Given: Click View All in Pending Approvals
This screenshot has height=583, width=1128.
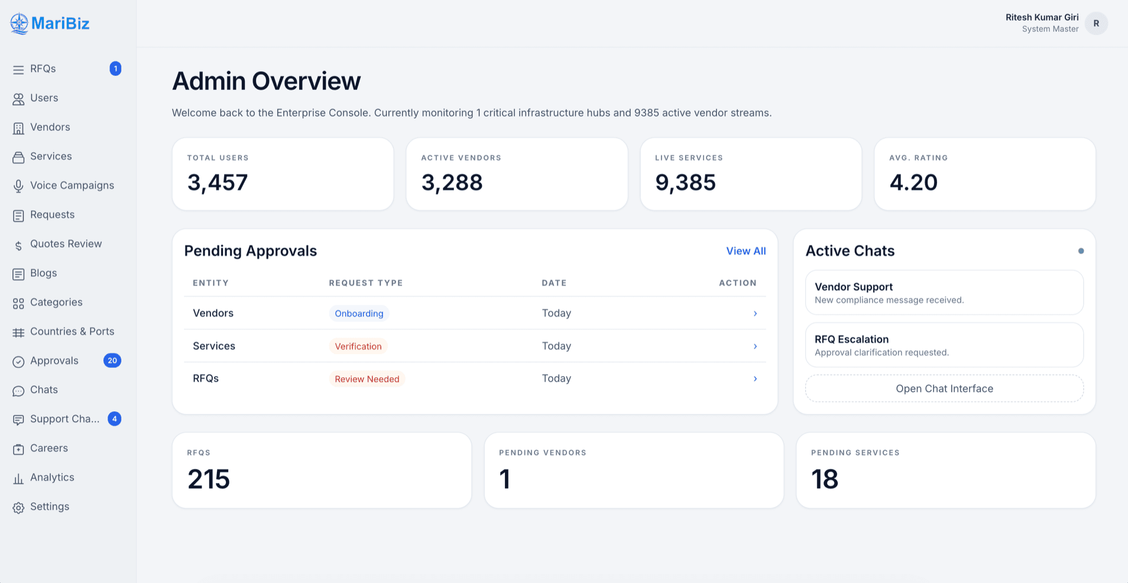Looking at the screenshot, I should pyautogui.click(x=746, y=251).
